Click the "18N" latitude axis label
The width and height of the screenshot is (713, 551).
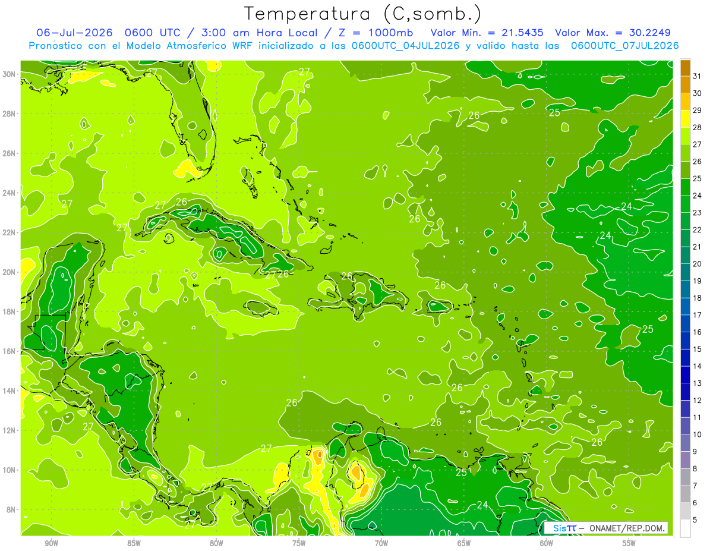click(x=10, y=311)
